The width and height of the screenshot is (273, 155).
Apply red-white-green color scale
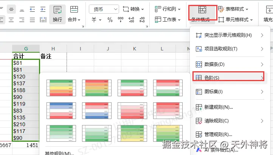(x=168, y=88)
